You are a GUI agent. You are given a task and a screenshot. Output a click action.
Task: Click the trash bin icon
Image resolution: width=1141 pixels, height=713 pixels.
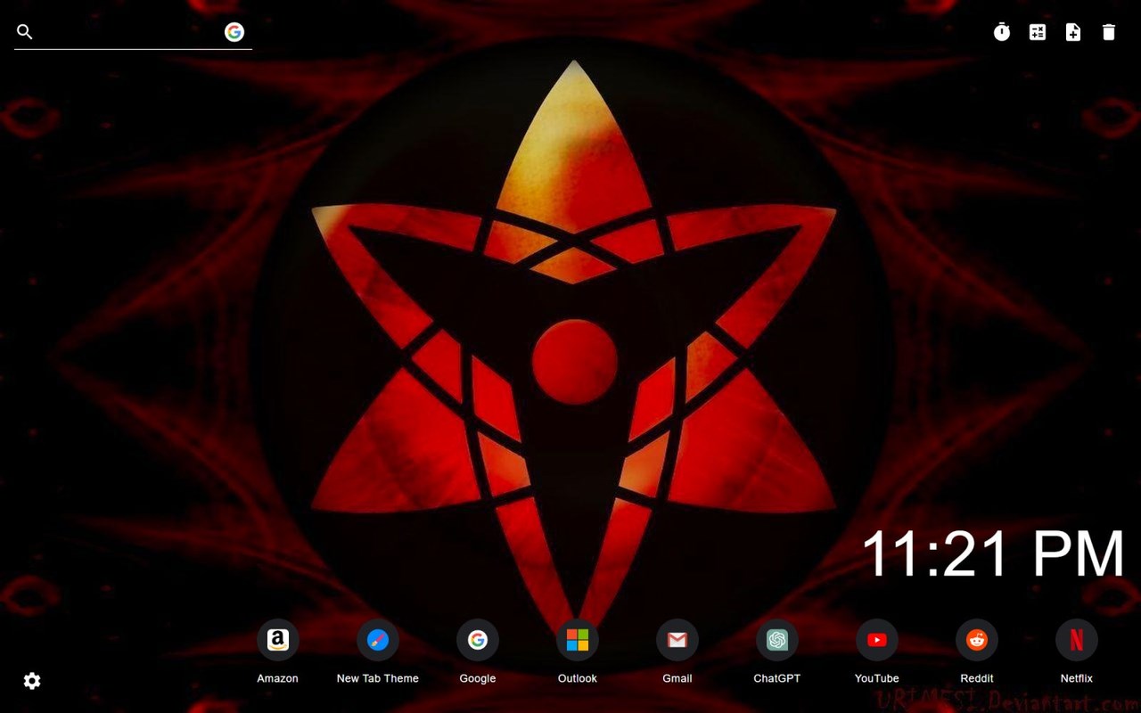[1109, 32]
